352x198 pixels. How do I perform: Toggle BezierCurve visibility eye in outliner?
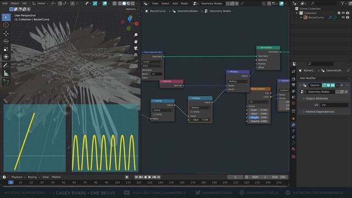click(x=343, y=17)
